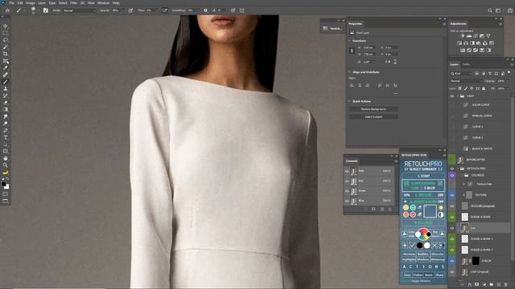Image resolution: width=515 pixels, height=289 pixels.
Task: Click the fx layer style icon
Action: click(470, 284)
